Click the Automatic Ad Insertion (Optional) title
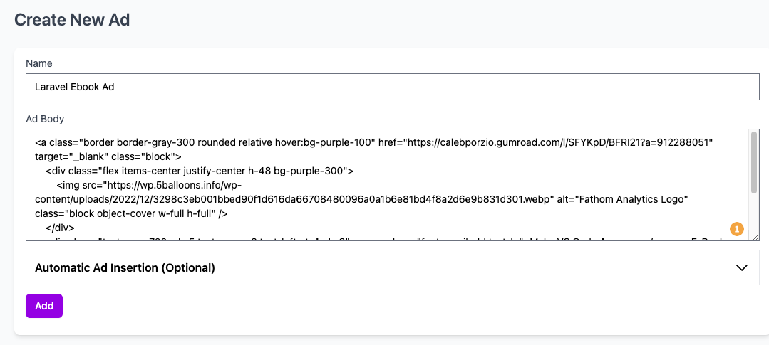The width and height of the screenshot is (769, 345). pos(125,267)
